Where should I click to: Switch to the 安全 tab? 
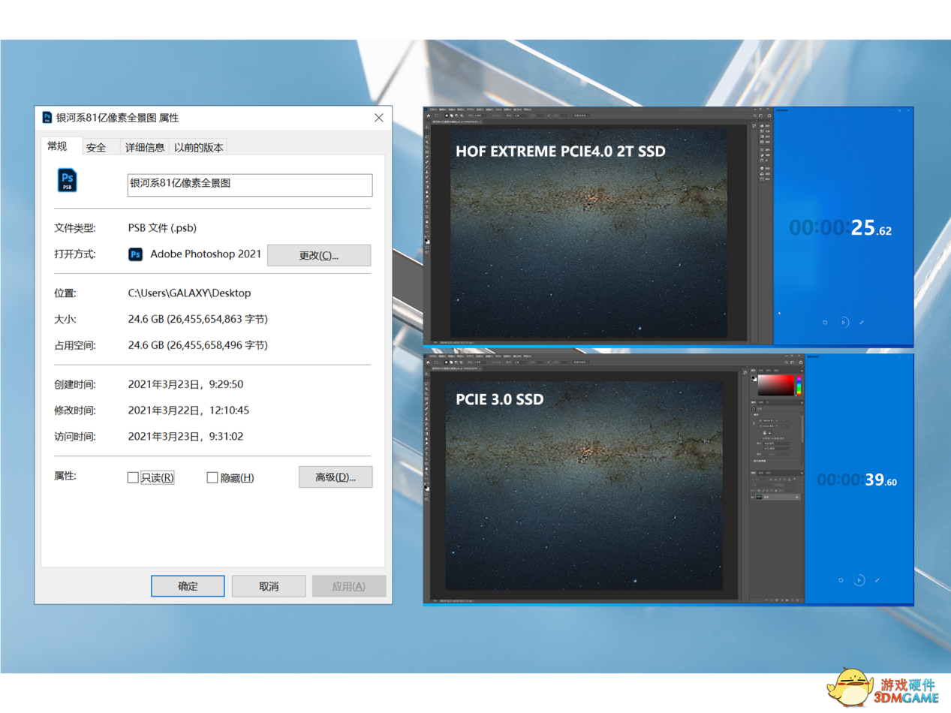click(96, 147)
